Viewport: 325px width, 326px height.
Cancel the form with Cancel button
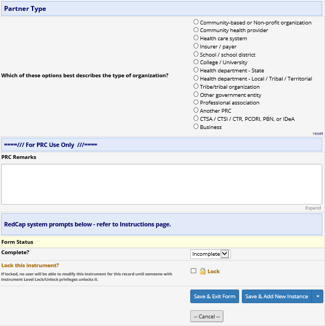pyautogui.click(x=207, y=316)
